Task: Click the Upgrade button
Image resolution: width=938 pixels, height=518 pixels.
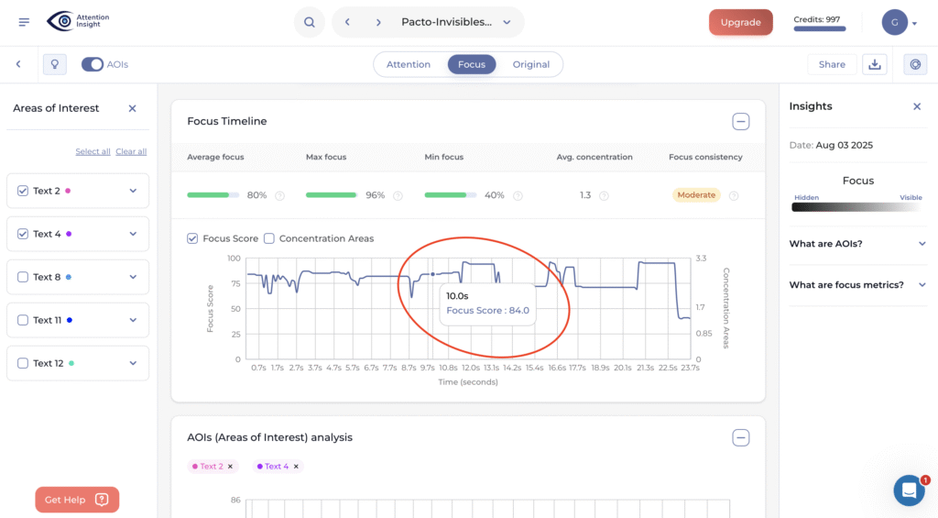Action: click(x=740, y=22)
